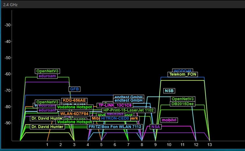Click Vodafone Hotspot label above WLAN-6D7F84
This screenshot has width=245, height=151.
pyautogui.click(x=74, y=107)
